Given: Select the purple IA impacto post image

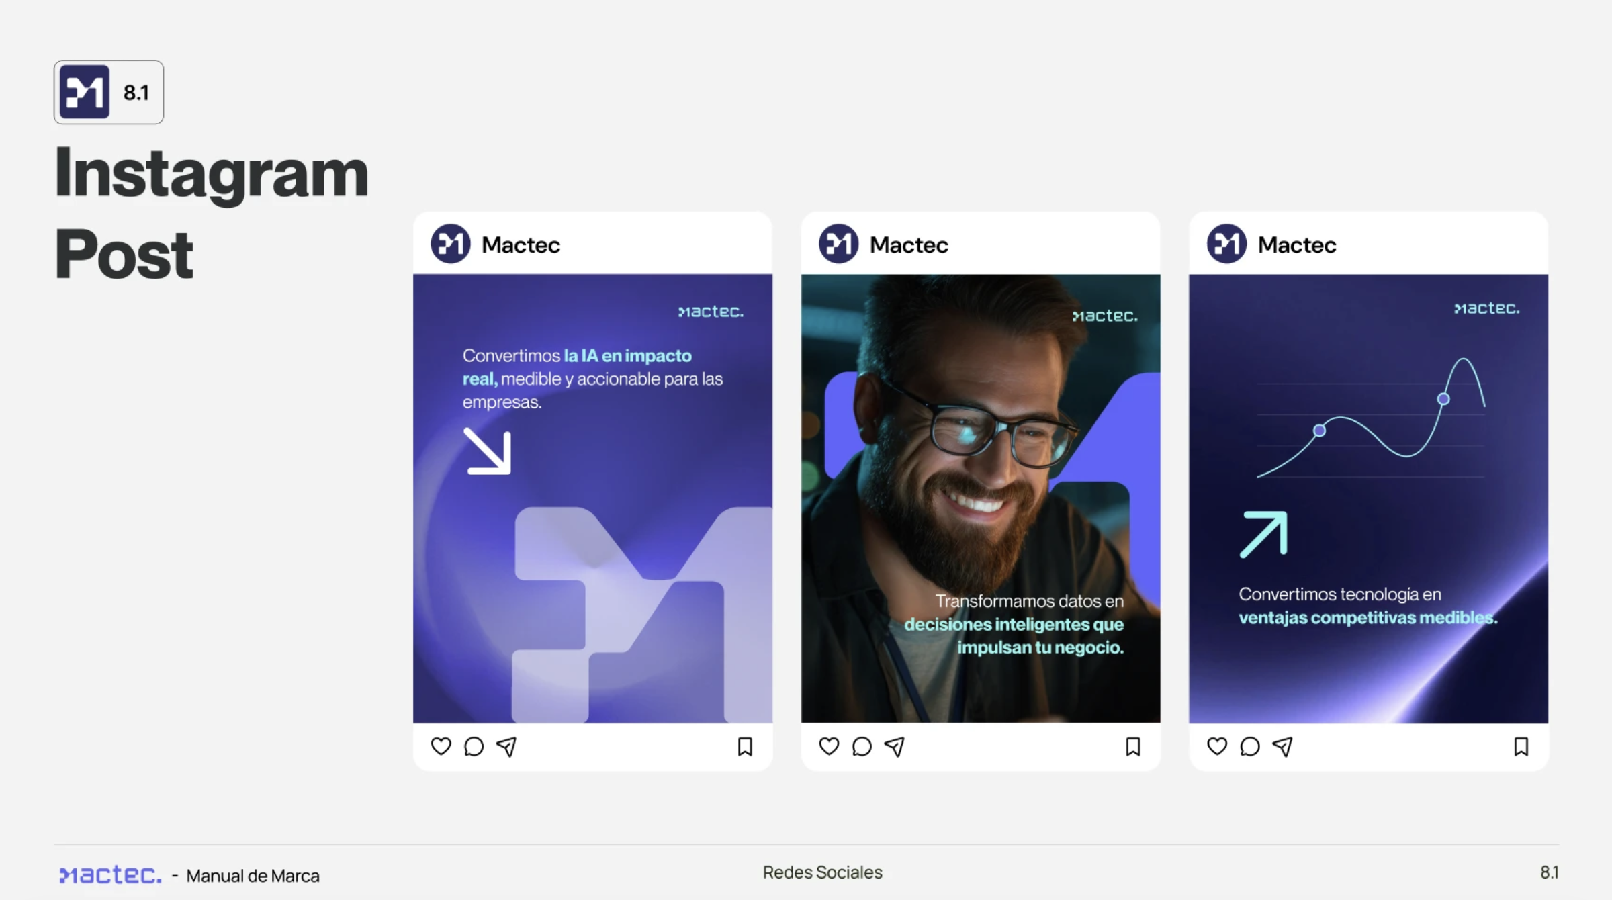Looking at the screenshot, I should tap(592, 498).
